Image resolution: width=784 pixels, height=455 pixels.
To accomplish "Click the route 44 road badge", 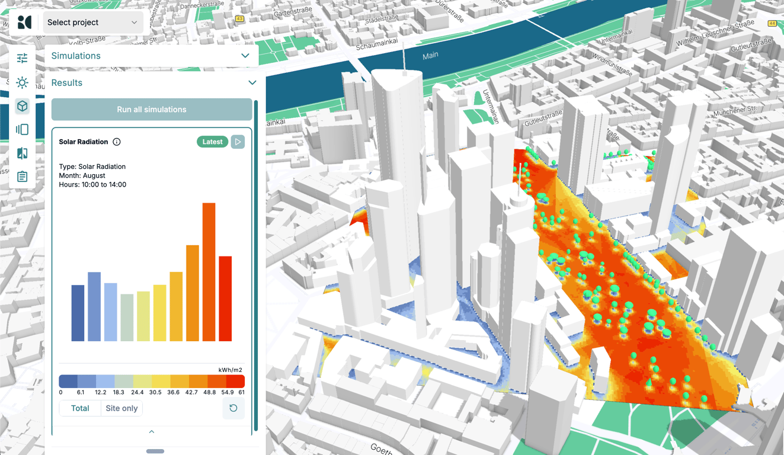I will [x=772, y=24].
